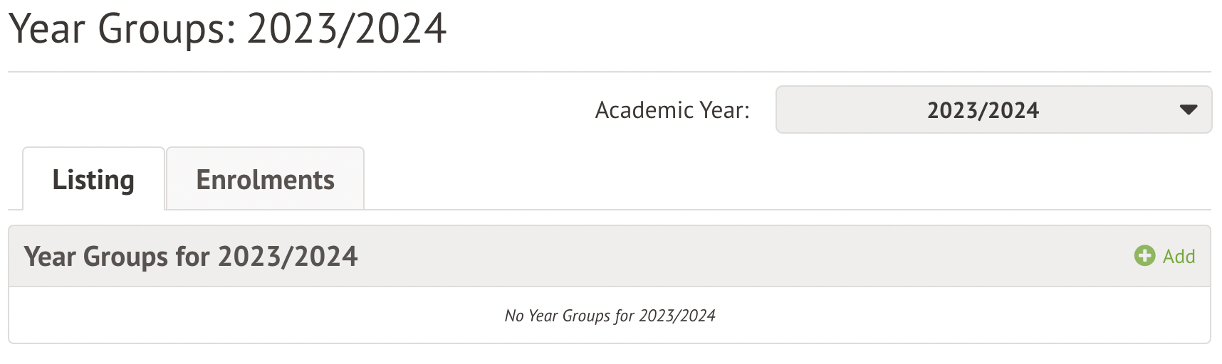This screenshot has width=1222, height=364.
Task: Click the 'Year Groups: 2023/2024' page heading
Action: [x=228, y=29]
